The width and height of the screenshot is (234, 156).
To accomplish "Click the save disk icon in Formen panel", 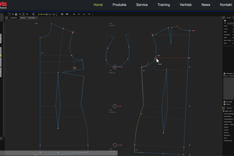I will (x=225, y=21).
